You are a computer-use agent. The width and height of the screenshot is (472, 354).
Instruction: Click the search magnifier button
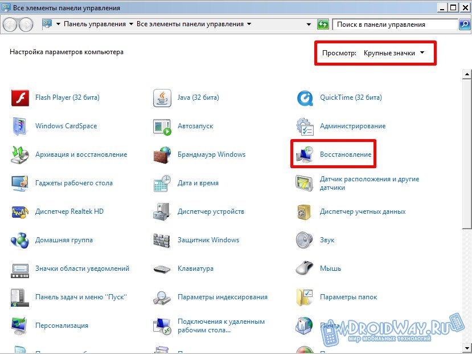(465, 25)
